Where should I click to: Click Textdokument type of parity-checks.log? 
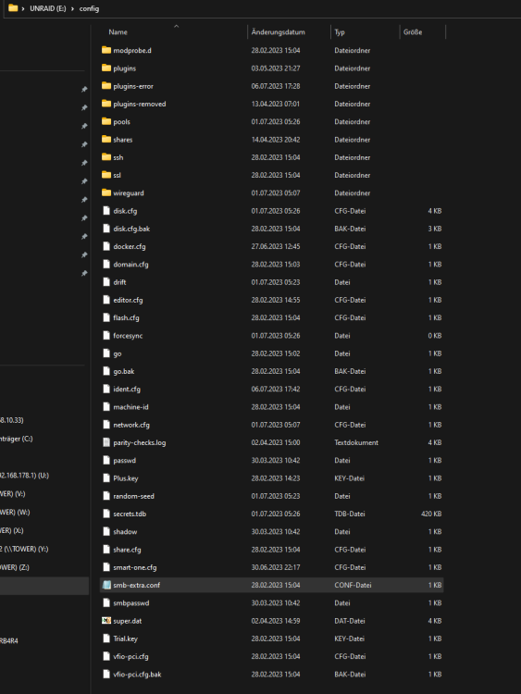click(x=356, y=442)
